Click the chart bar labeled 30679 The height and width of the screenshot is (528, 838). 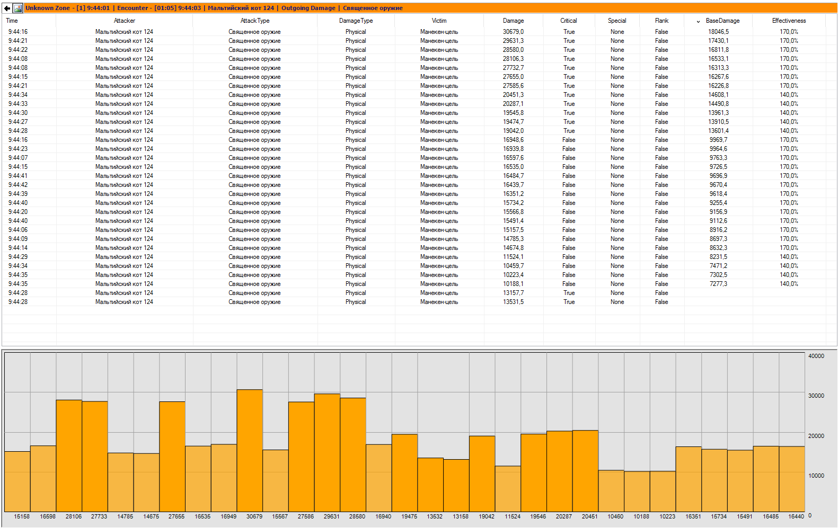coord(250,451)
